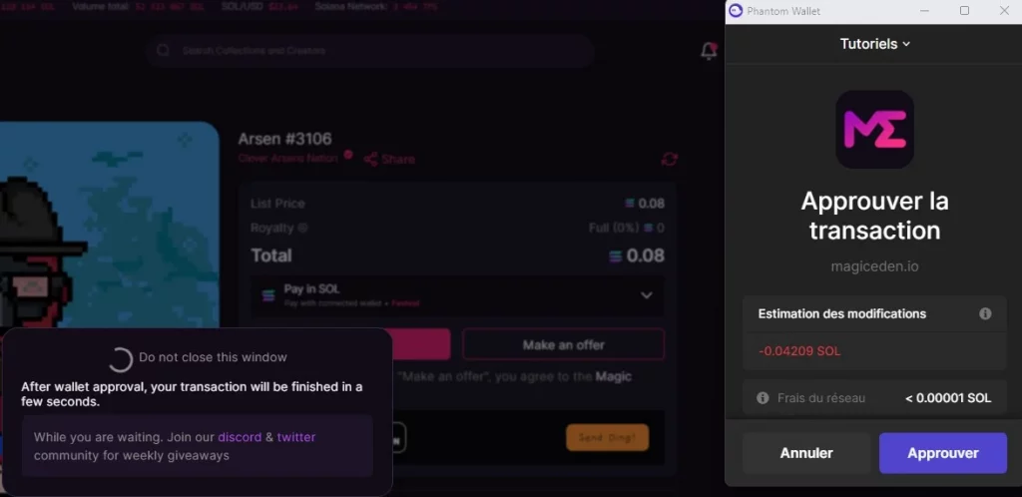
Task: Click the Magic Eden logo in Phantom
Action: click(x=874, y=130)
